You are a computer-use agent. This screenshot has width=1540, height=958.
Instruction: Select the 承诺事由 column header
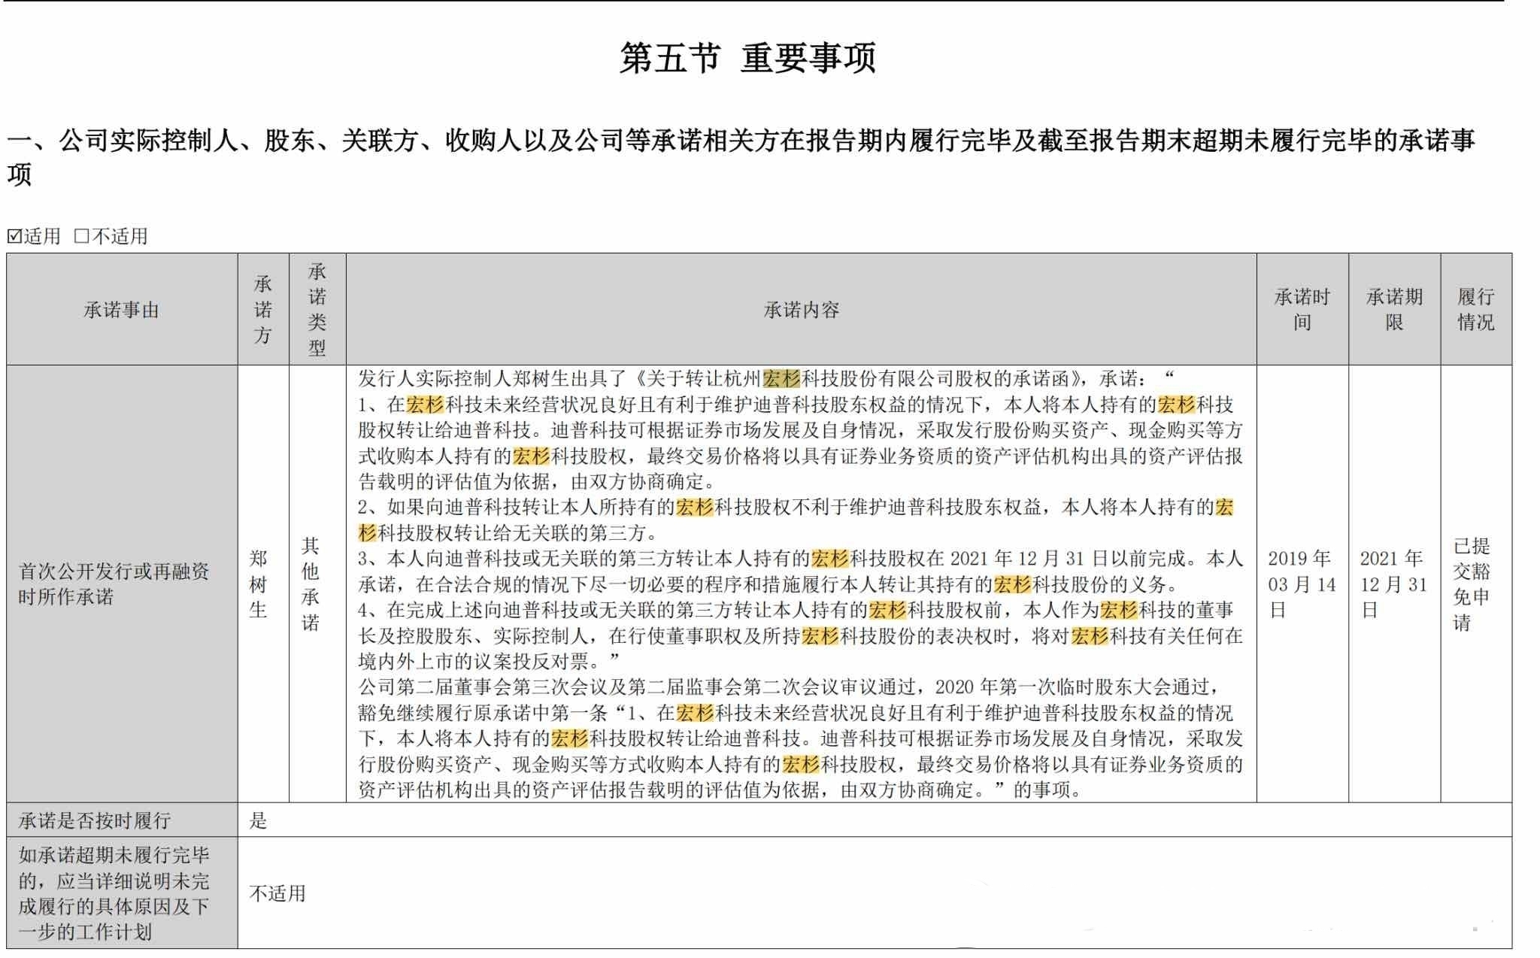click(121, 310)
